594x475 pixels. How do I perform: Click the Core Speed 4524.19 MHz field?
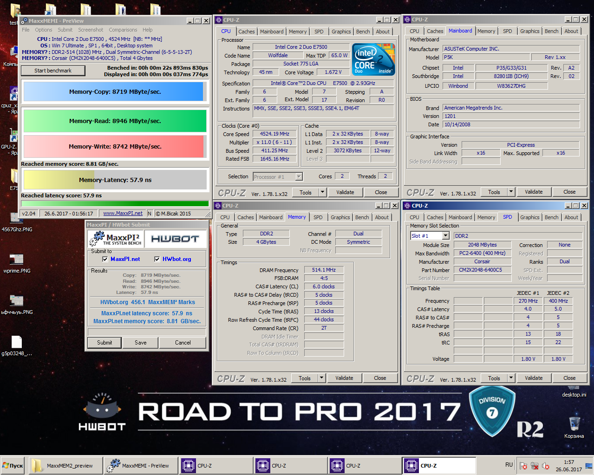[274, 134]
